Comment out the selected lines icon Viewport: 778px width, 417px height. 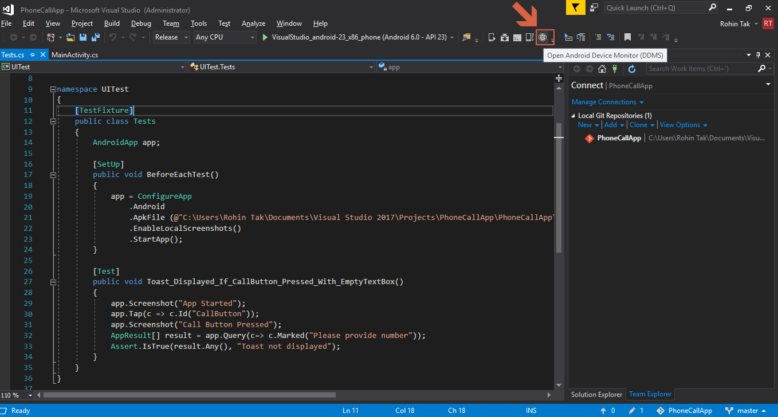[598, 37]
